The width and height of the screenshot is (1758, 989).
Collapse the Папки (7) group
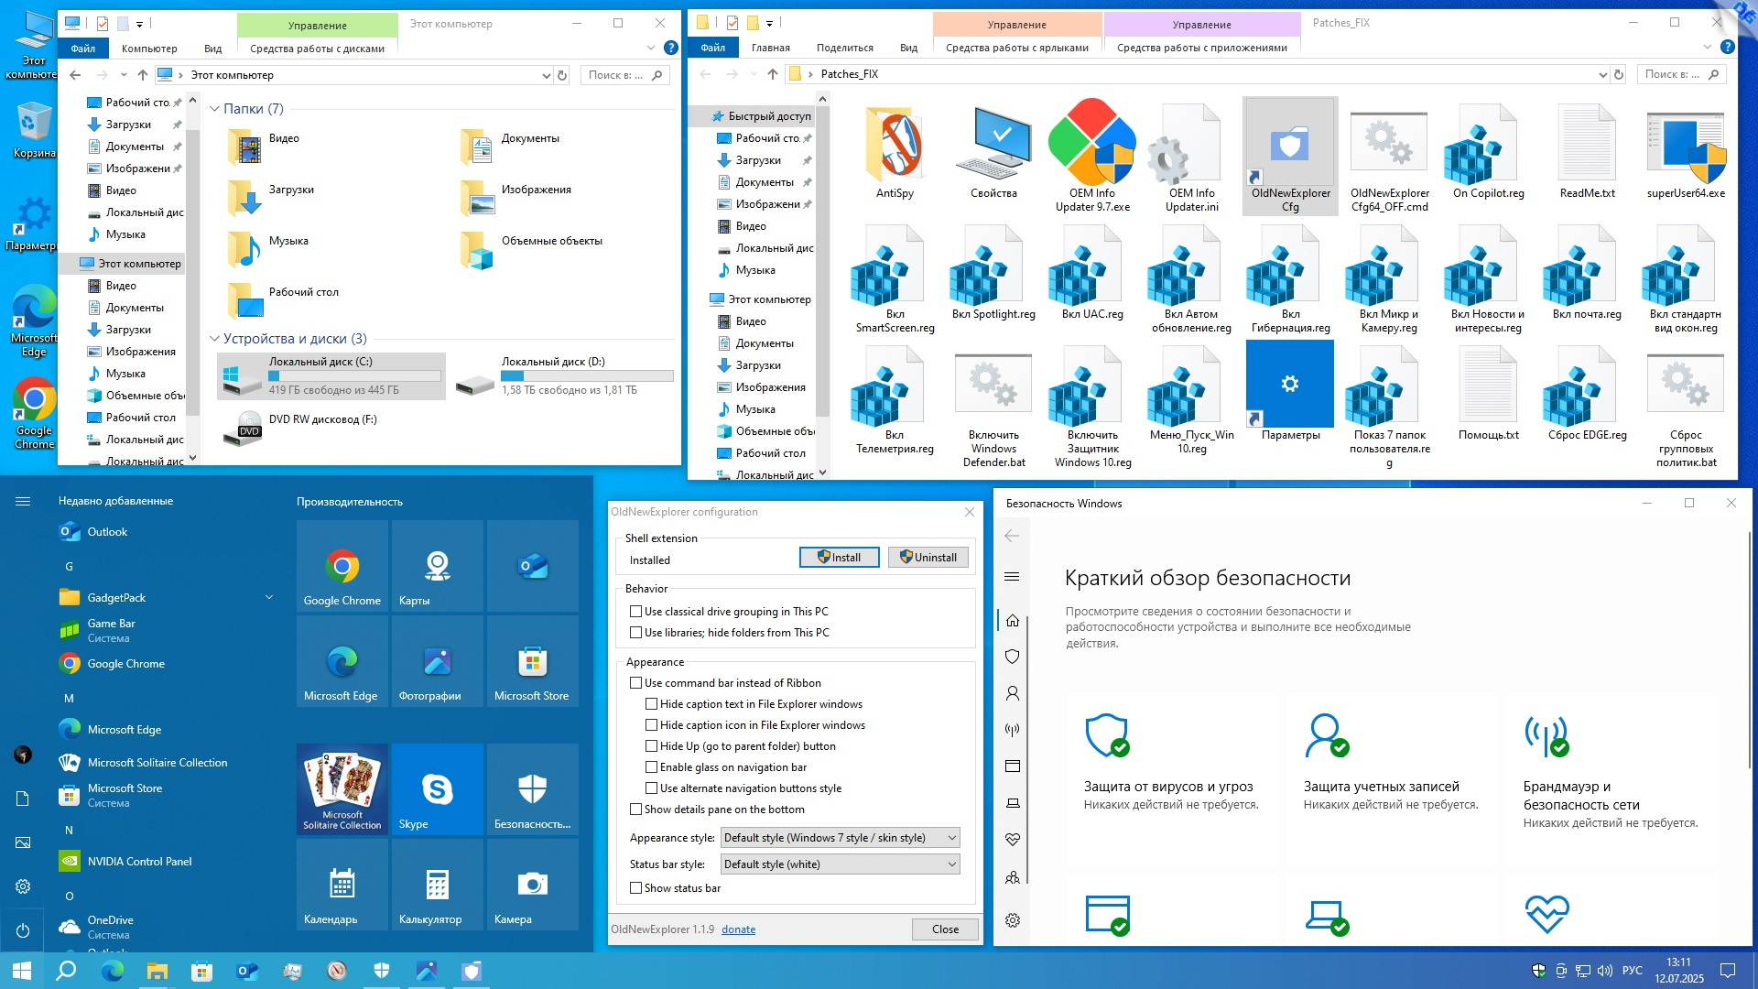click(214, 109)
